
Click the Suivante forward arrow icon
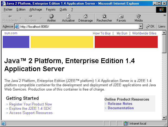[x=30, y=16]
